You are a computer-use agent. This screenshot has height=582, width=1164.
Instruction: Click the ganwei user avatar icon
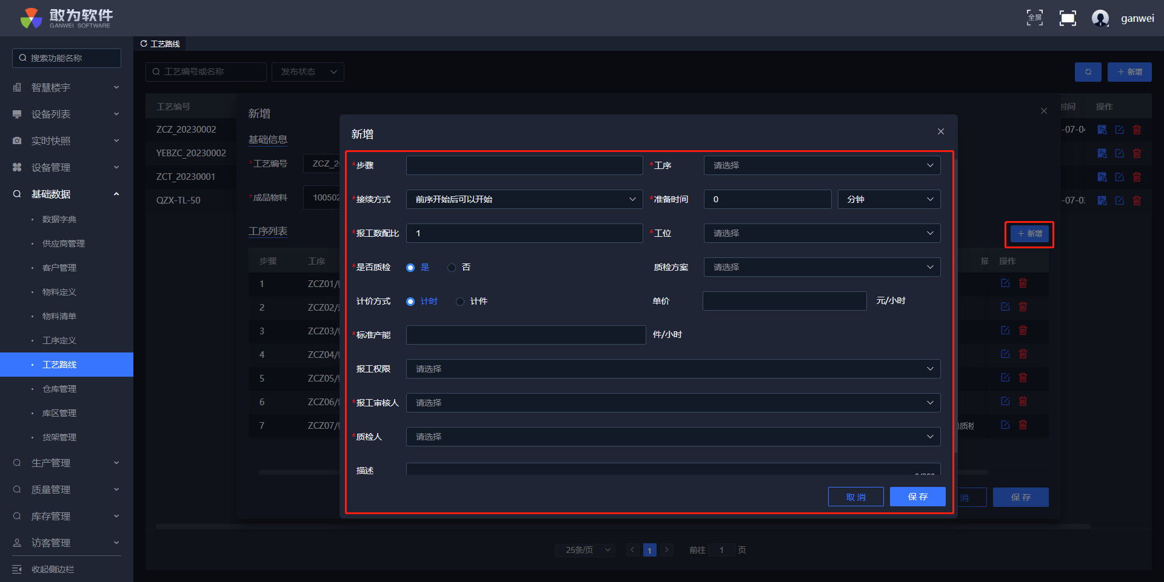pyautogui.click(x=1100, y=18)
